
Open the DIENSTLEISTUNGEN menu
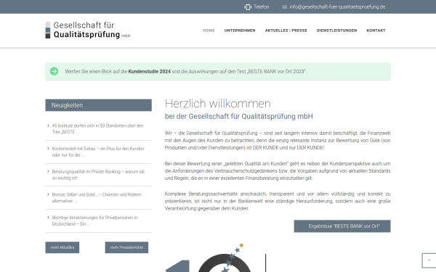336,30
